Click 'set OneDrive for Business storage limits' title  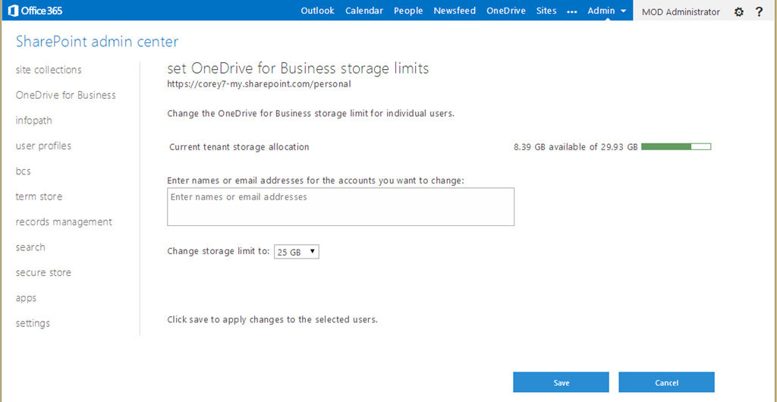coord(297,68)
